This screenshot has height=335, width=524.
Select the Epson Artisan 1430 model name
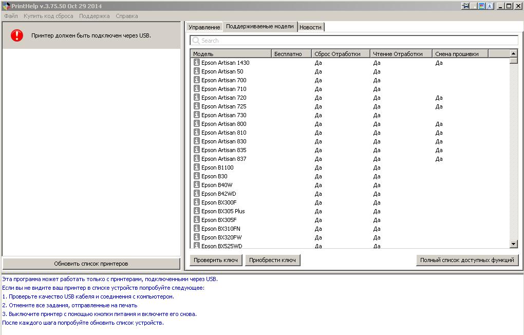pos(225,63)
